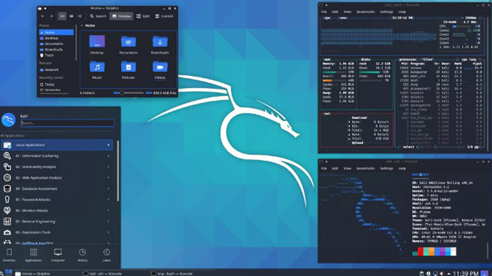
Task: Click filter in processes box header
Action: [427, 59]
